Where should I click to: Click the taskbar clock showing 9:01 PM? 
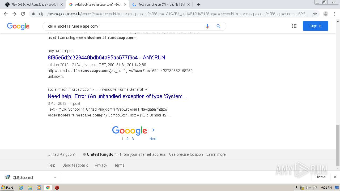click(x=326, y=188)
